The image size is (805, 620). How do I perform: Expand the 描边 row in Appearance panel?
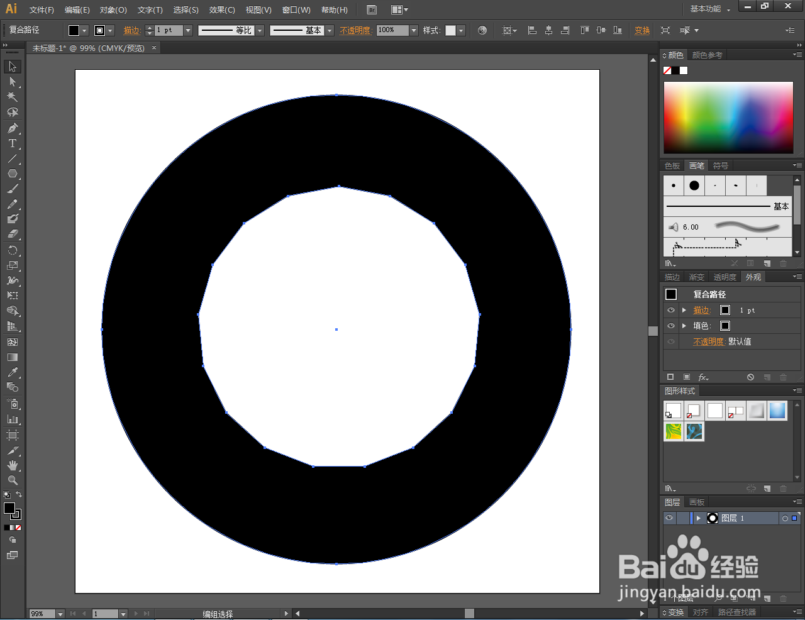click(684, 310)
